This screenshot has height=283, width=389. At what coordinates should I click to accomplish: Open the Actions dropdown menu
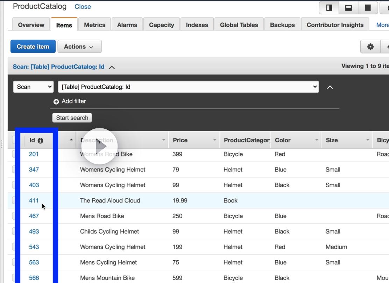pyautogui.click(x=79, y=47)
